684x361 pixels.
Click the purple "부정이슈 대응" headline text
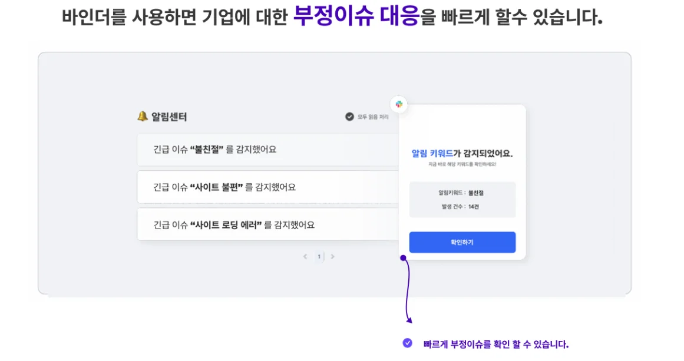(356, 16)
